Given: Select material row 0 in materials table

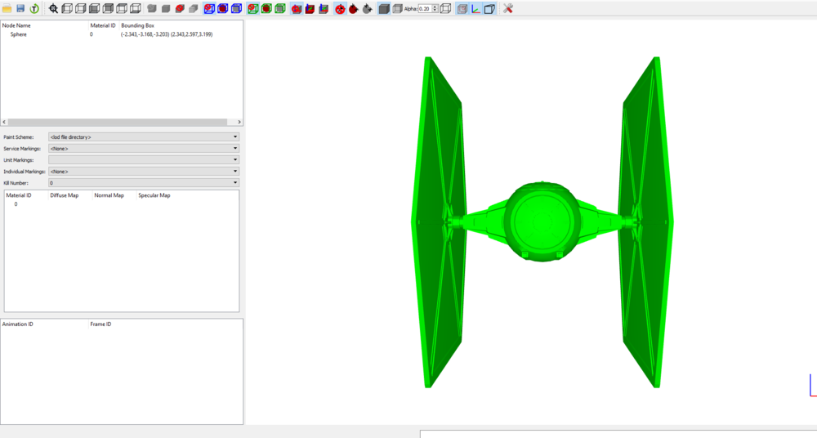Looking at the screenshot, I should (122, 203).
